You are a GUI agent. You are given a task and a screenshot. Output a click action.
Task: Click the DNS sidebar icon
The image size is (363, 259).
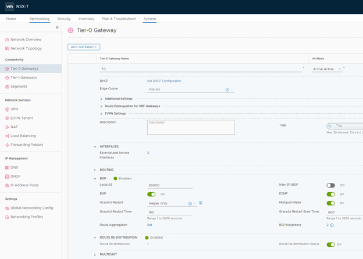coord(7,168)
